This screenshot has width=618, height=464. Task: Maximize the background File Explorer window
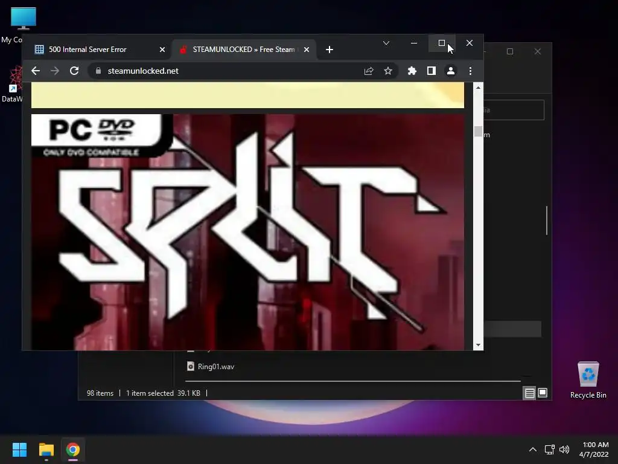click(x=510, y=52)
